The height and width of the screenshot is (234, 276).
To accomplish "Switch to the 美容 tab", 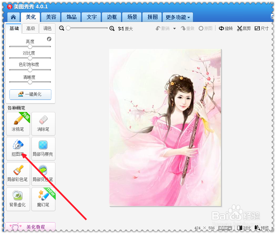I will (51, 17).
